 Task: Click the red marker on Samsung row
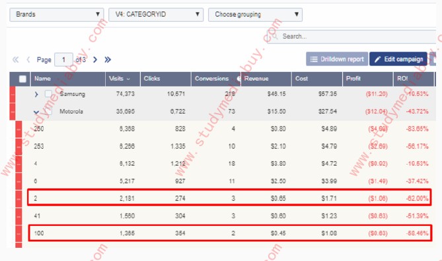point(13,94)
